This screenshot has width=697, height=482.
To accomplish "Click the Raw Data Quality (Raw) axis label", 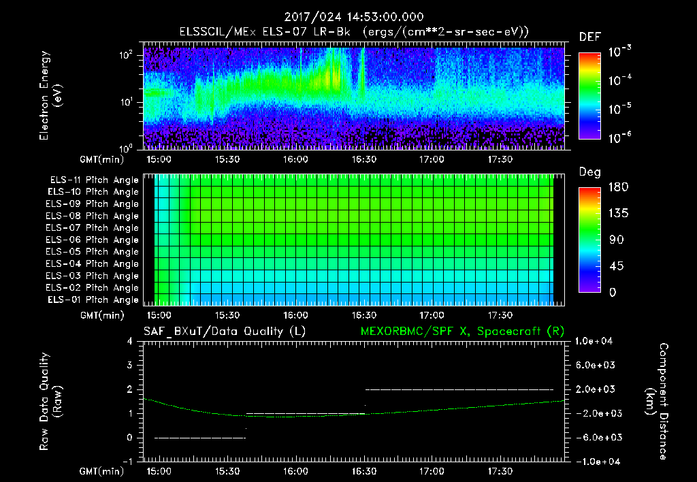I will (50, 402).
